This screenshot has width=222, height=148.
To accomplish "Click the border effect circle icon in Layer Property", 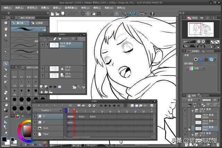I will [x=196, y=59].
